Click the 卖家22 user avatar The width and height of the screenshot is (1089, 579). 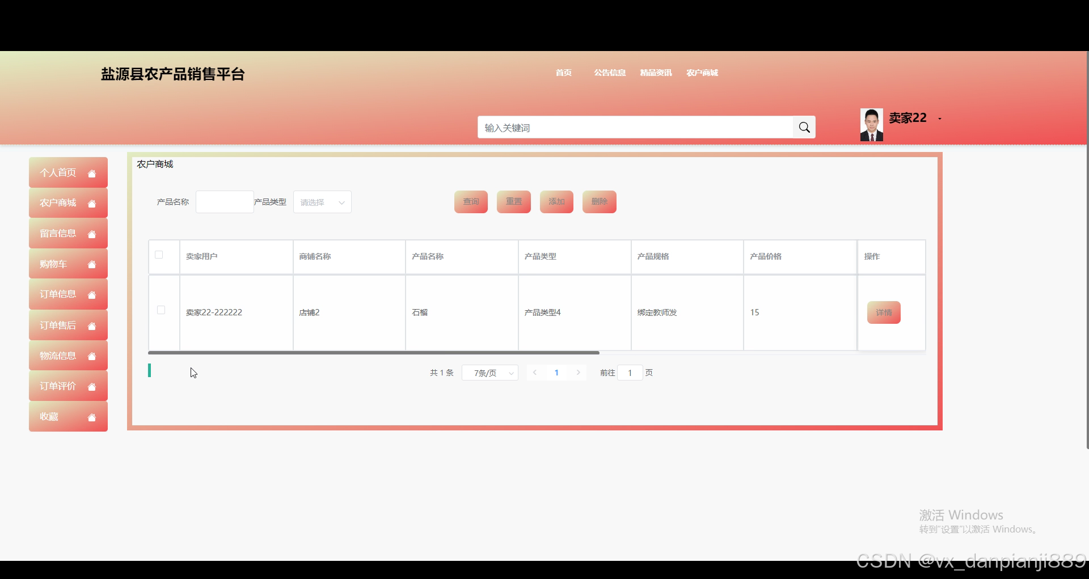pos(871,125)
